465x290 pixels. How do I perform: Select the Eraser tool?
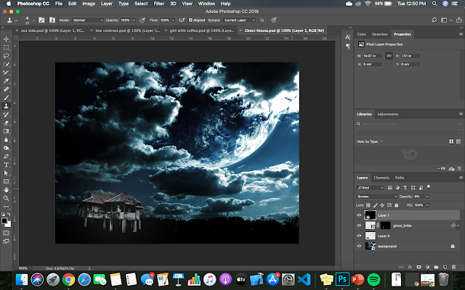click(x=6, y=123)
